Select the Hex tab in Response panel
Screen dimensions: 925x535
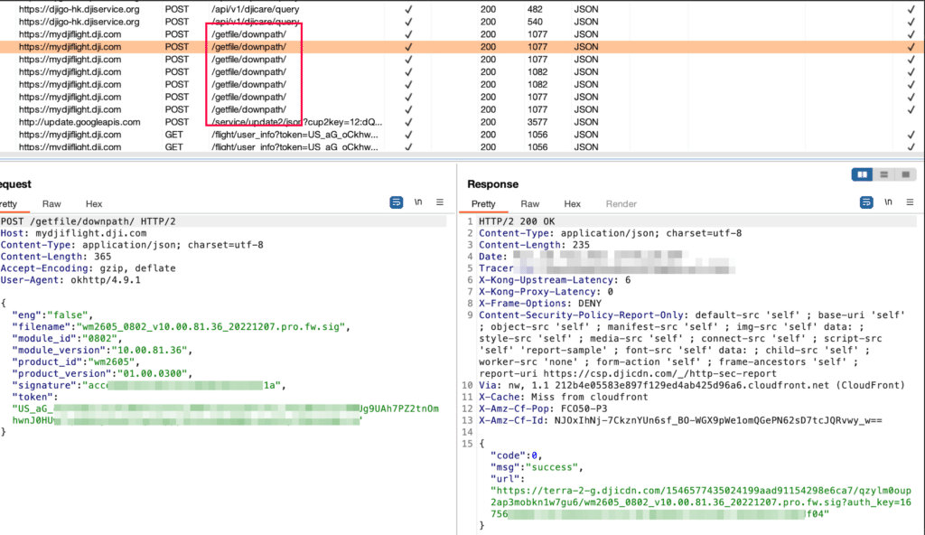pos(572,203)
